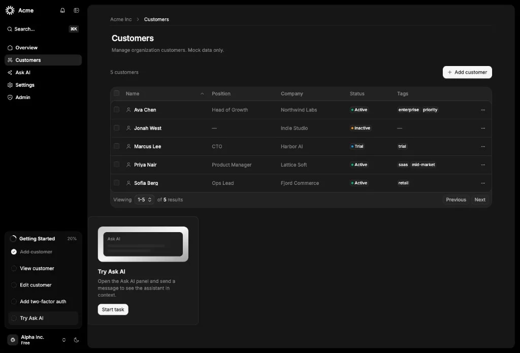Click the Search field
520x353 pixels.
tap(43, 29)
